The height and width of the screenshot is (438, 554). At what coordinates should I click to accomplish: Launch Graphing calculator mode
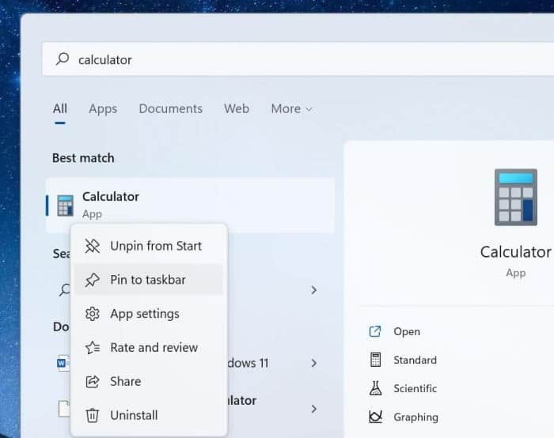415,417
